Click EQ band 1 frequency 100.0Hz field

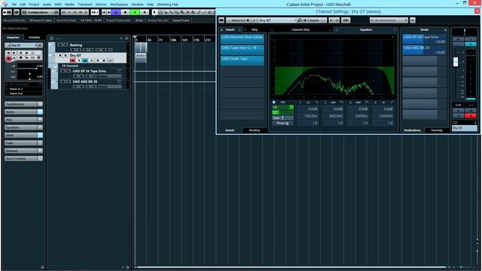[308, 116]
